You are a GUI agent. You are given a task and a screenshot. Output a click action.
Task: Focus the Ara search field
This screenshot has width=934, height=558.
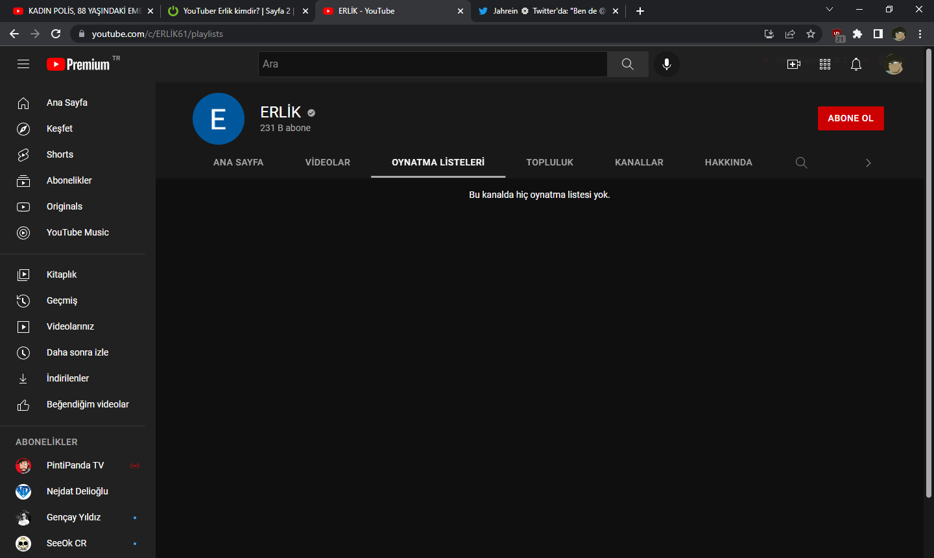point(433,64)
